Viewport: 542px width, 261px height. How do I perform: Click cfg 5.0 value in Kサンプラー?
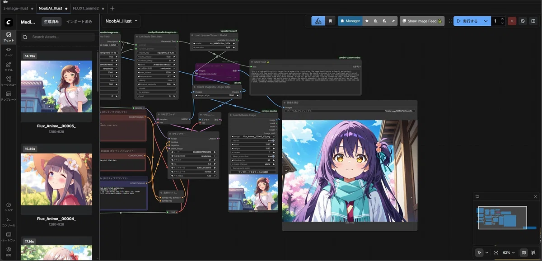tap(193, 164)
